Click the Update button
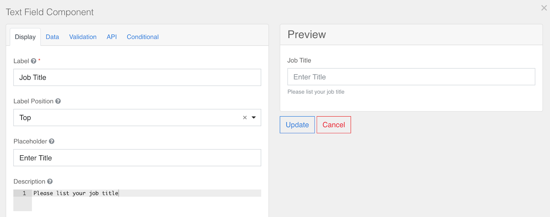 [297, 125]
